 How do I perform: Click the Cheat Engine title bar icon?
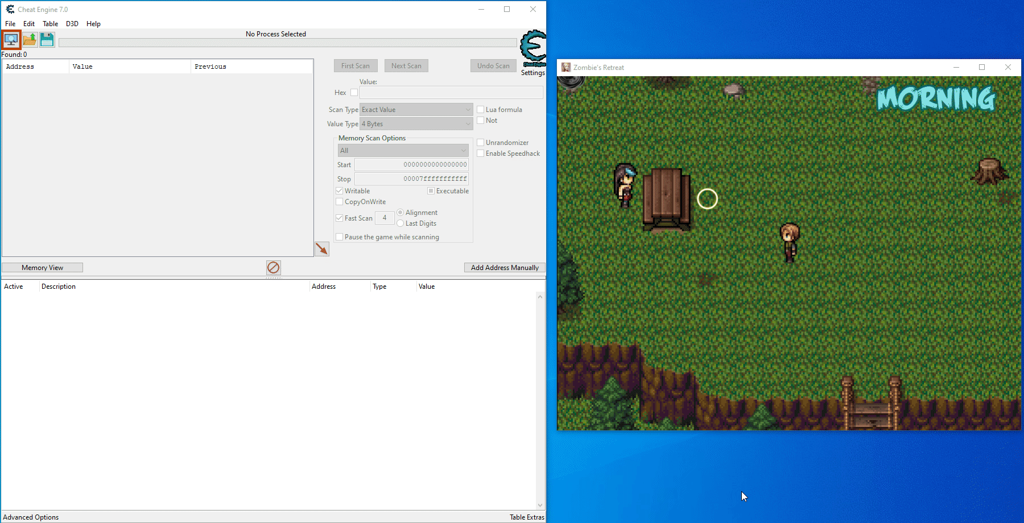coord(10,9)
